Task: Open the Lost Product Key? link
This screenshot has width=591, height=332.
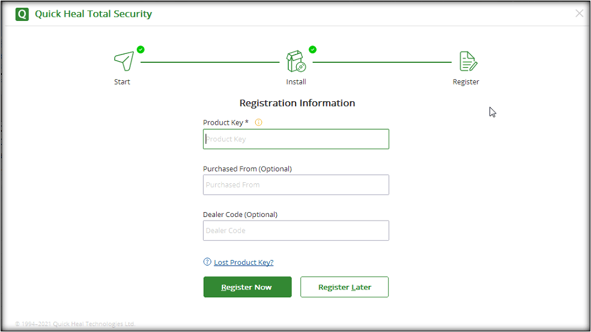Action: tap(244, 262)
